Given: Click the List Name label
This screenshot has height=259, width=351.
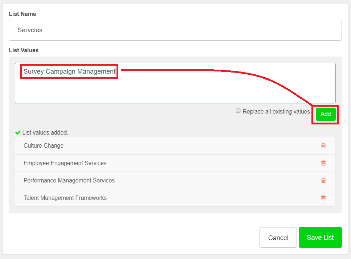Looking at the screenshot, I should point(23,14).
